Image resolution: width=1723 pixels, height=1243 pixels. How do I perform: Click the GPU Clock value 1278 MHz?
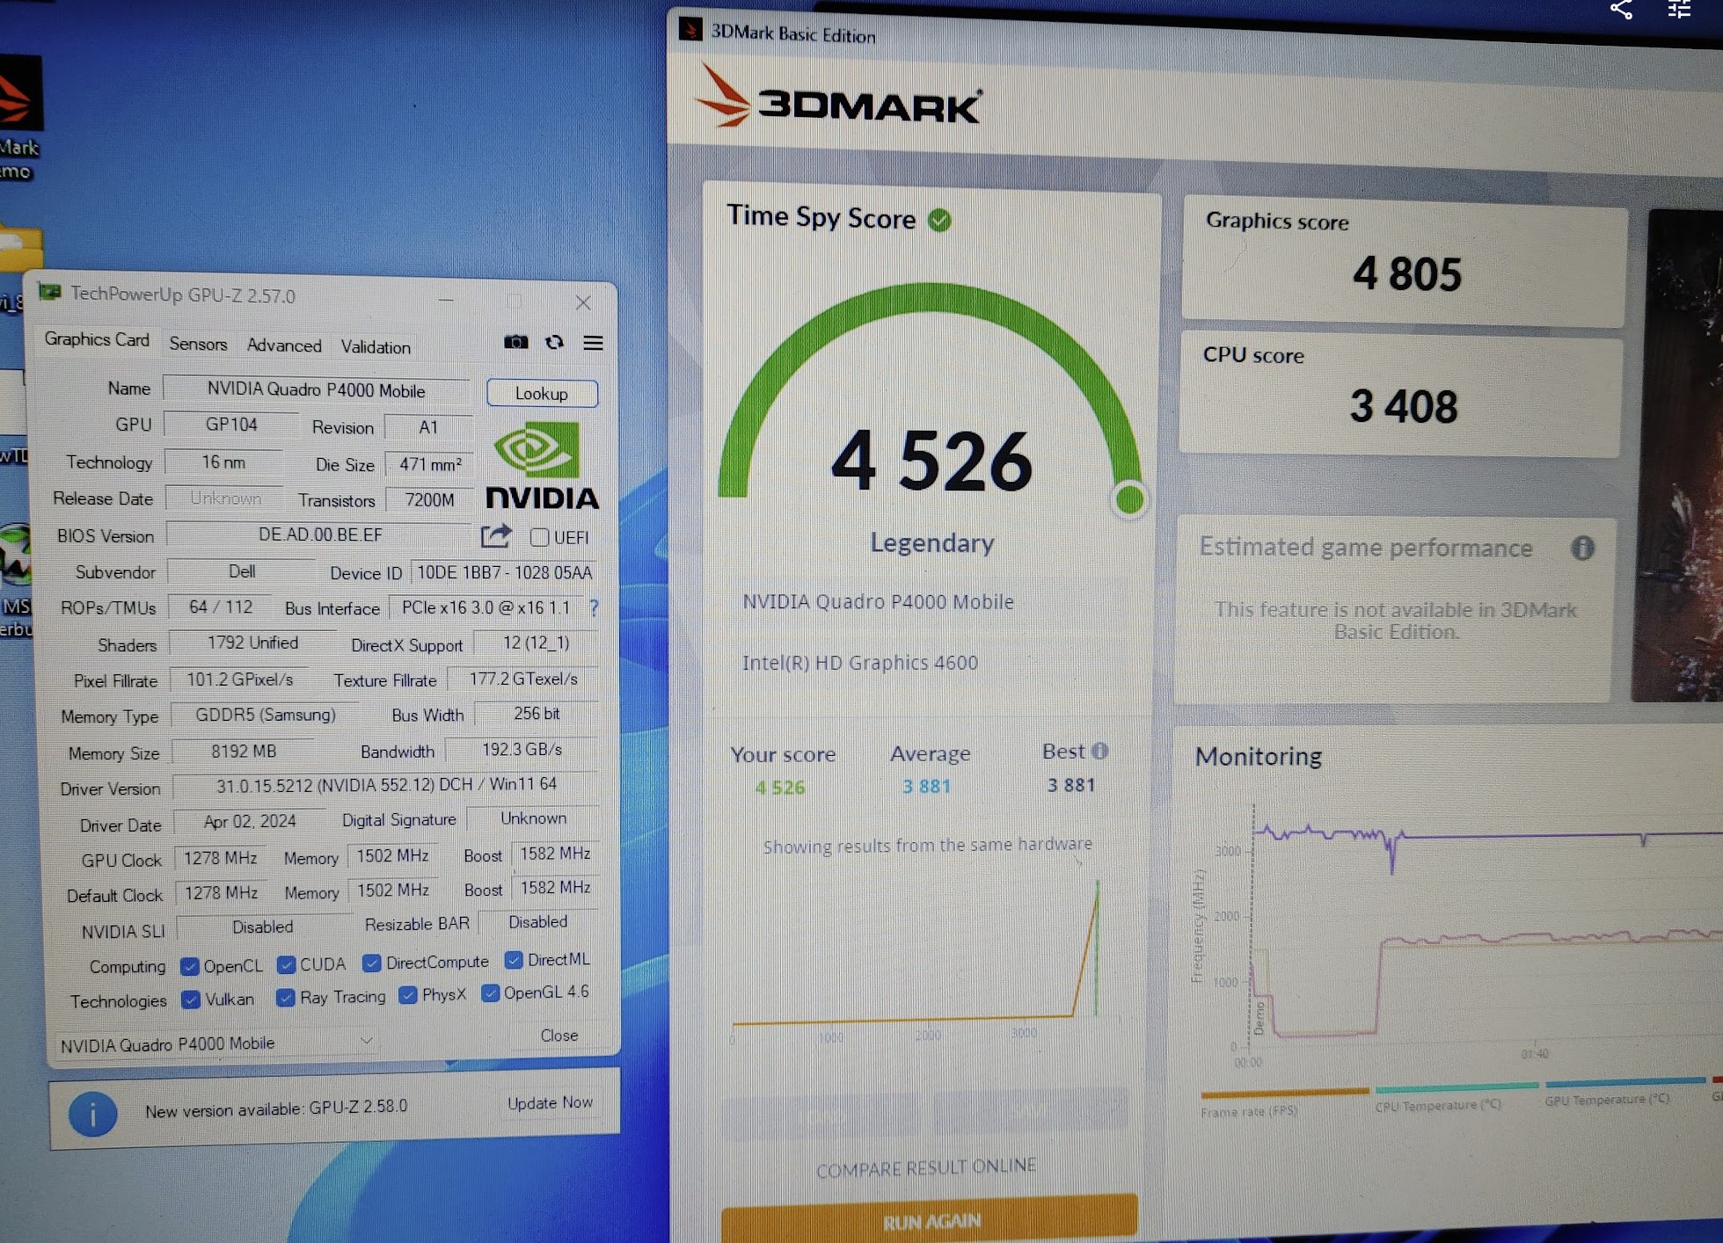tap(220, 858)
